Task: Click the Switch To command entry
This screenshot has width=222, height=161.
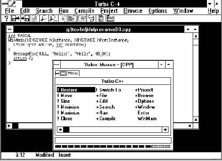Action: tap(108, 90)
